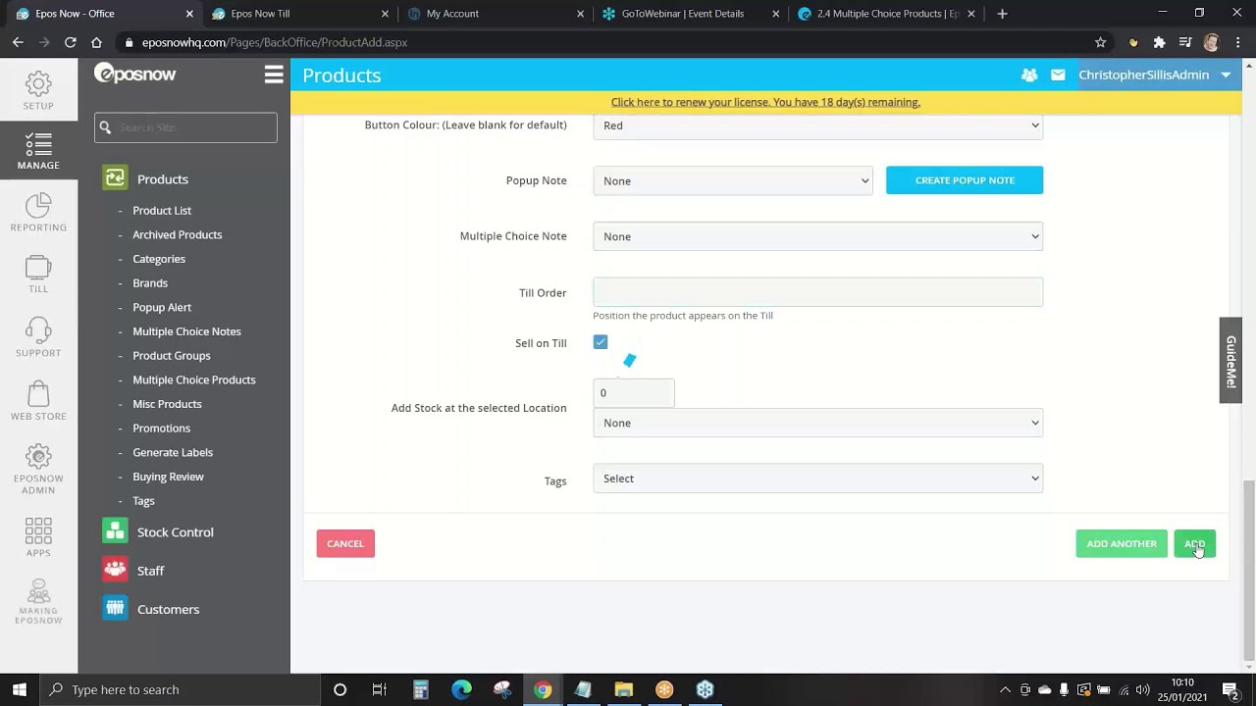Open File Explorer from the taskbar
This screenshot has height=706, width=1256.
click(x=623, y=689)
